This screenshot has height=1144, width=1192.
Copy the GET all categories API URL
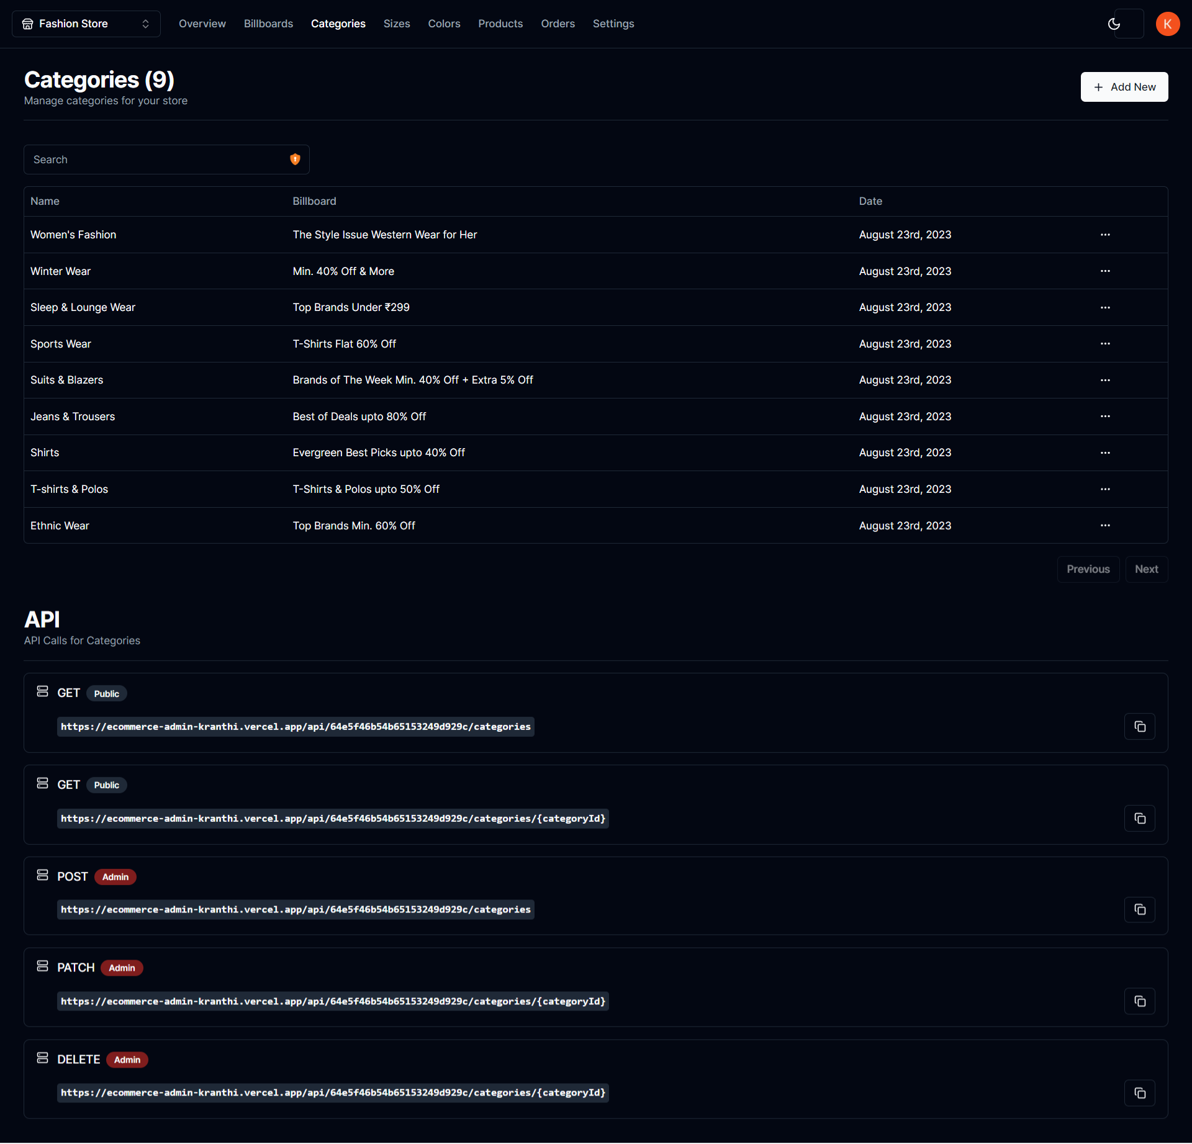point(1139,726)
